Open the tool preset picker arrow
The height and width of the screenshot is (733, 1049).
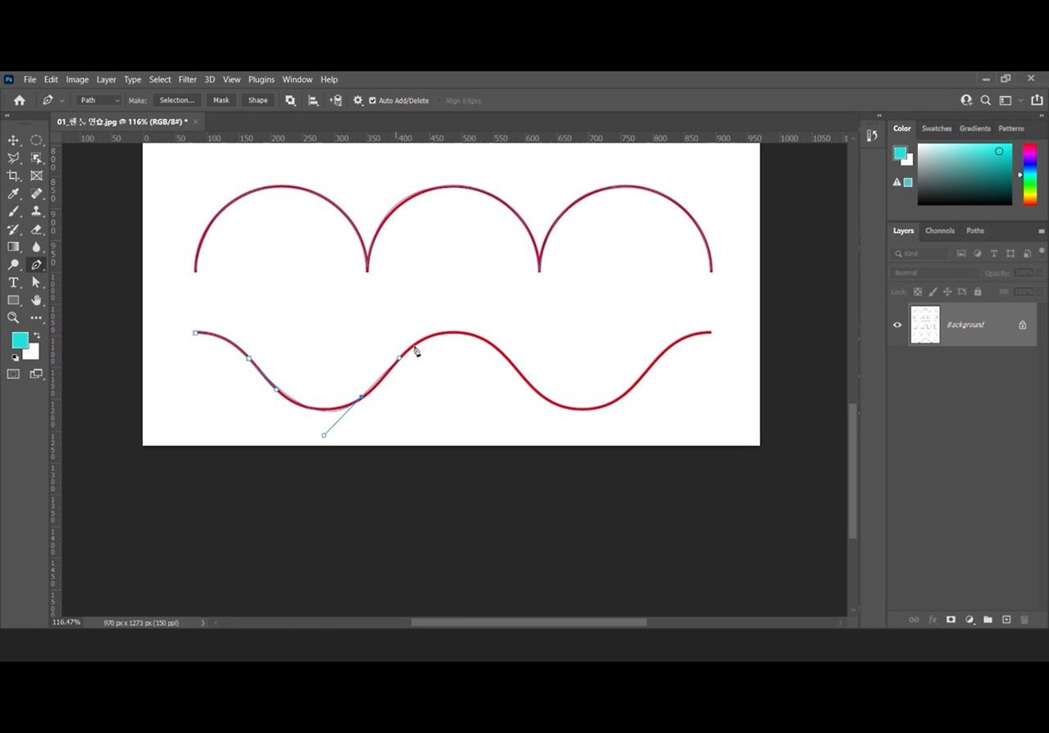[x=62, y=101]
